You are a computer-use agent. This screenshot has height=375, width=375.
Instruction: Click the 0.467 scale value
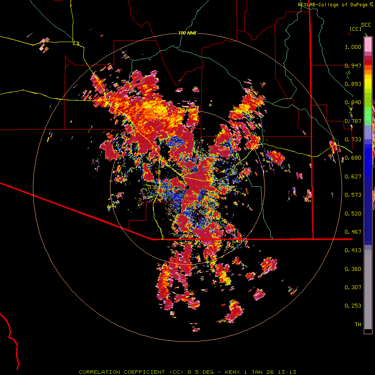pyautogui.click(x=353, y=232)
